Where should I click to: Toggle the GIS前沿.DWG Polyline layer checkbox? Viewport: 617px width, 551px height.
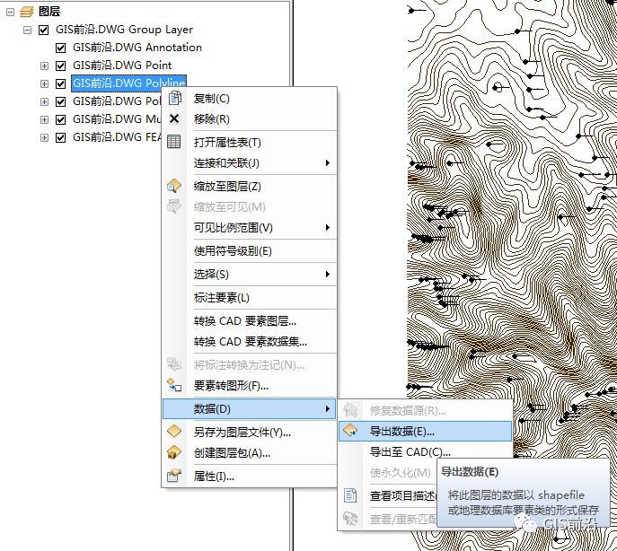pos(60,83)
